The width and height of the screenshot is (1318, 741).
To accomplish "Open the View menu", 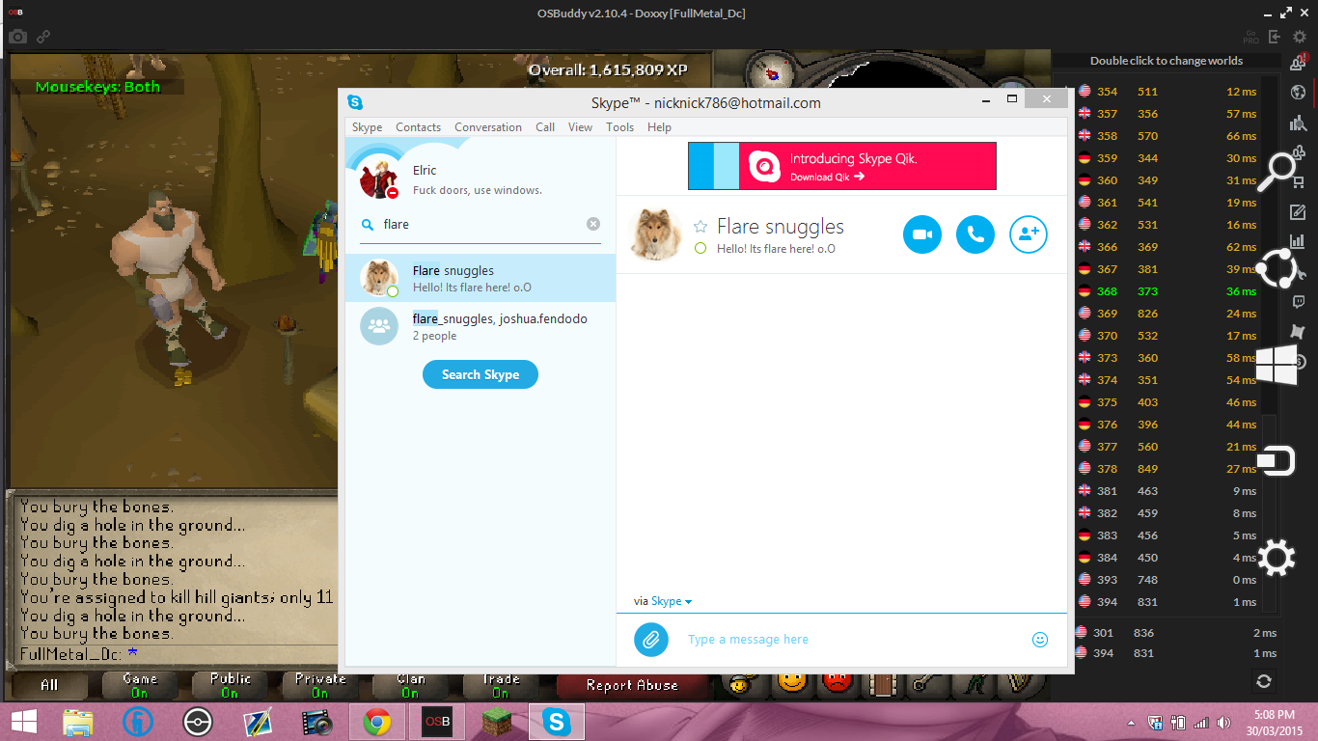I will click(581, 127).
